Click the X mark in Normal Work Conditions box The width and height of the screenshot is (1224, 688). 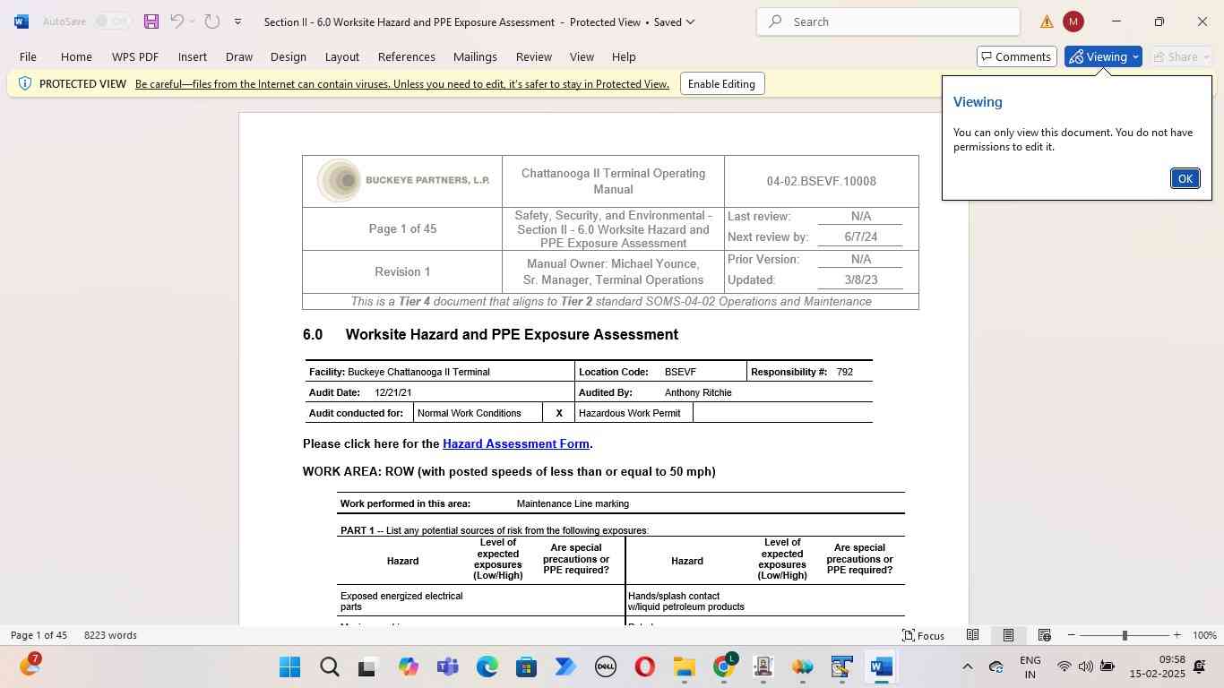pyautogui.click(x=559, y=413)
